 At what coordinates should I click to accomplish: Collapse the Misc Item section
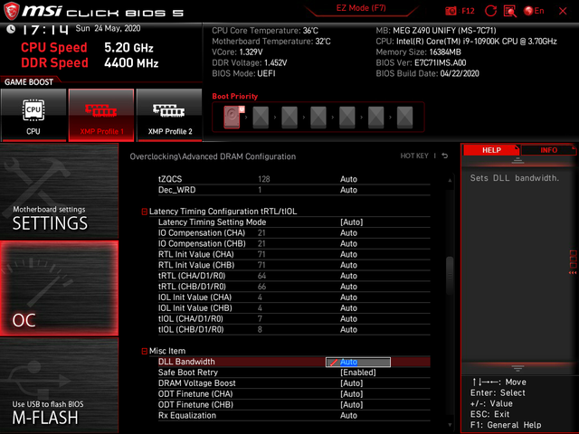pyautogui.click(x=145, y=351)
